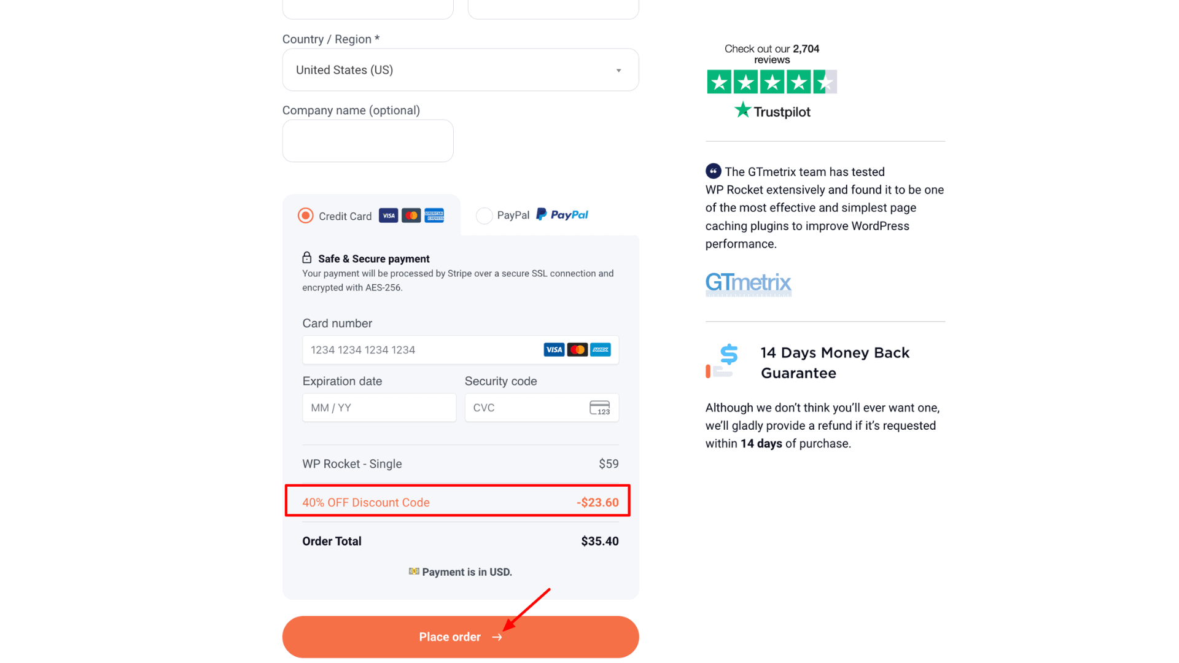Click the Mastercard icon beside Credit Card
This screenshot has width=1179, height=663.
point(411,215)
